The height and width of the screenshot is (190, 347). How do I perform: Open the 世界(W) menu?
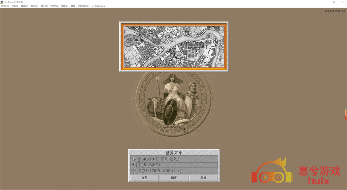(x=54, y=6)
